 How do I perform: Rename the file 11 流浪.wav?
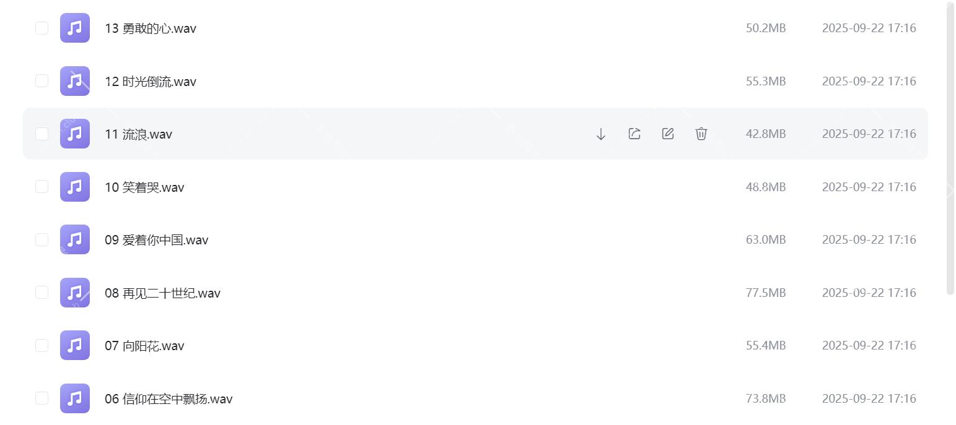point(667,133)
